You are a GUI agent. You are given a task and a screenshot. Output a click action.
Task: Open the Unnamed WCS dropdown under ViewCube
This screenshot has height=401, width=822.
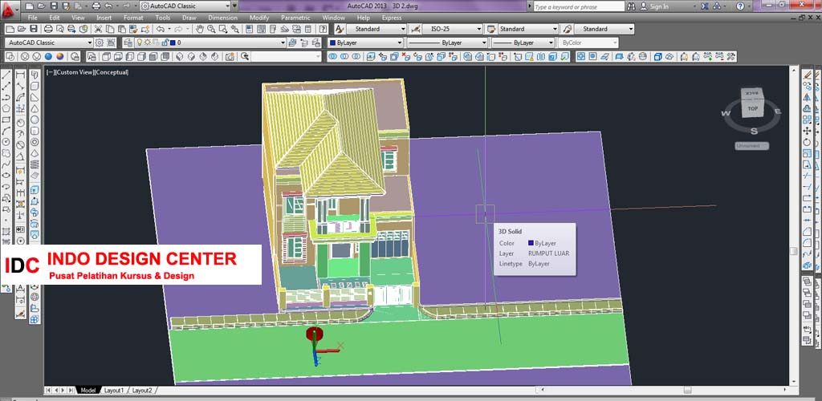pos(751,146)
